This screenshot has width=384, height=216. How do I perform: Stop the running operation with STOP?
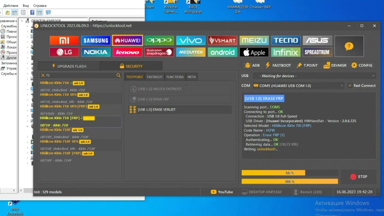[x=358, y=177]
